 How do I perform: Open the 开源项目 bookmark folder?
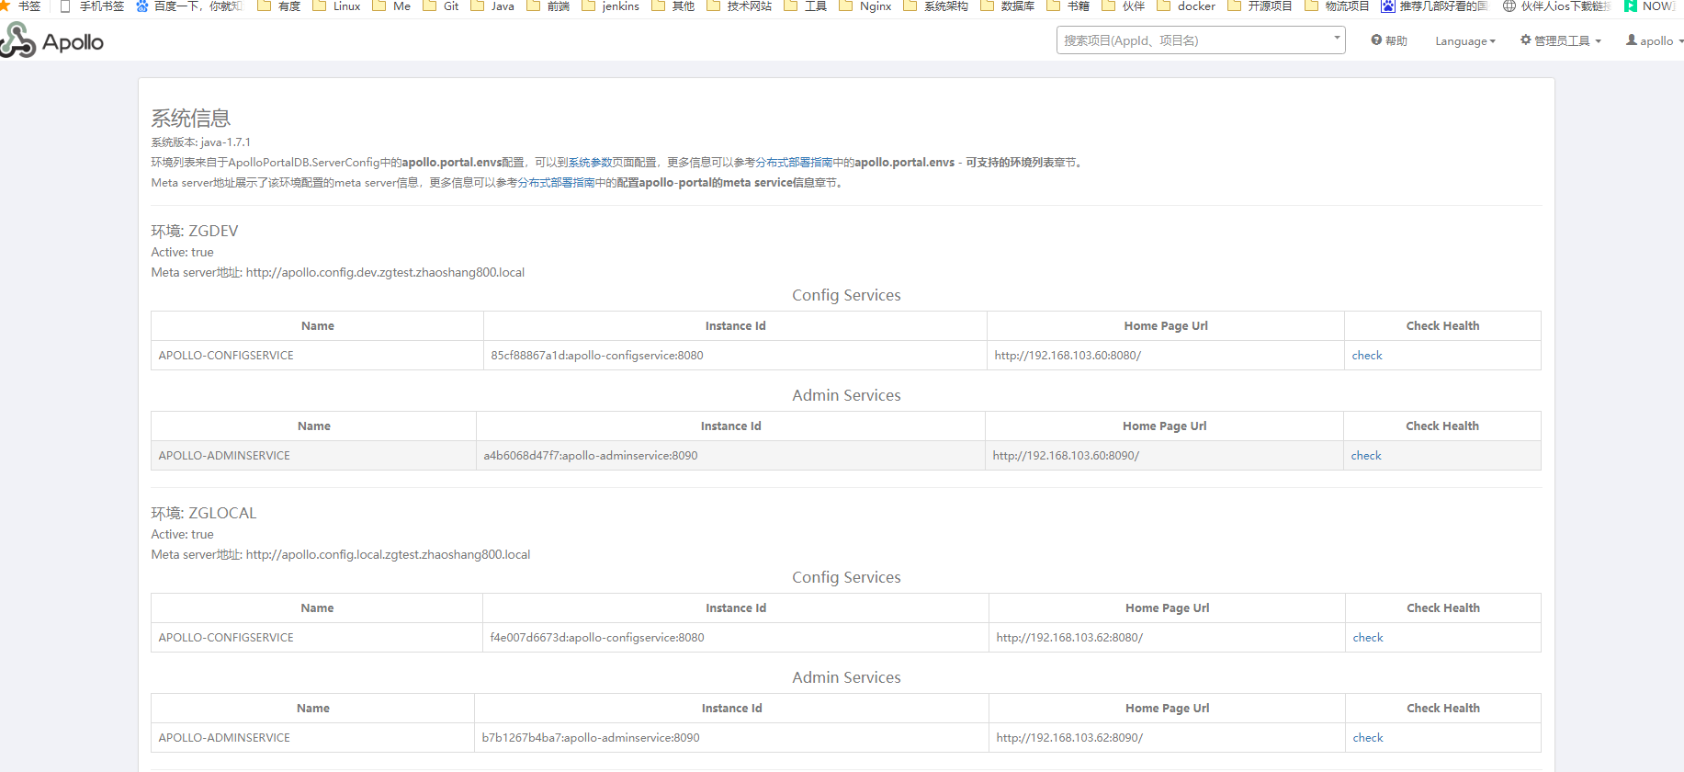[1260, 6]
